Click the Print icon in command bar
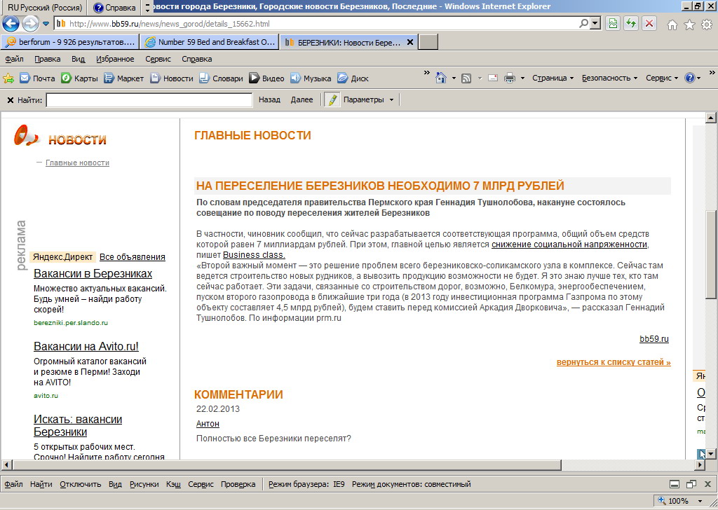Screen dimensions: 718x510 click(510, 78)
